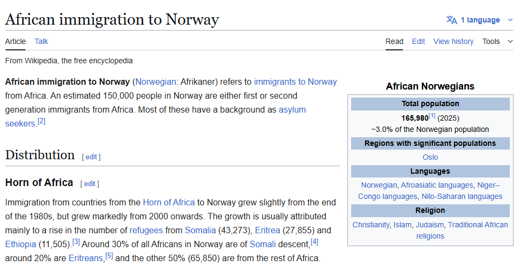Jump to infobox population citation 1

click(x=432, y=116)
